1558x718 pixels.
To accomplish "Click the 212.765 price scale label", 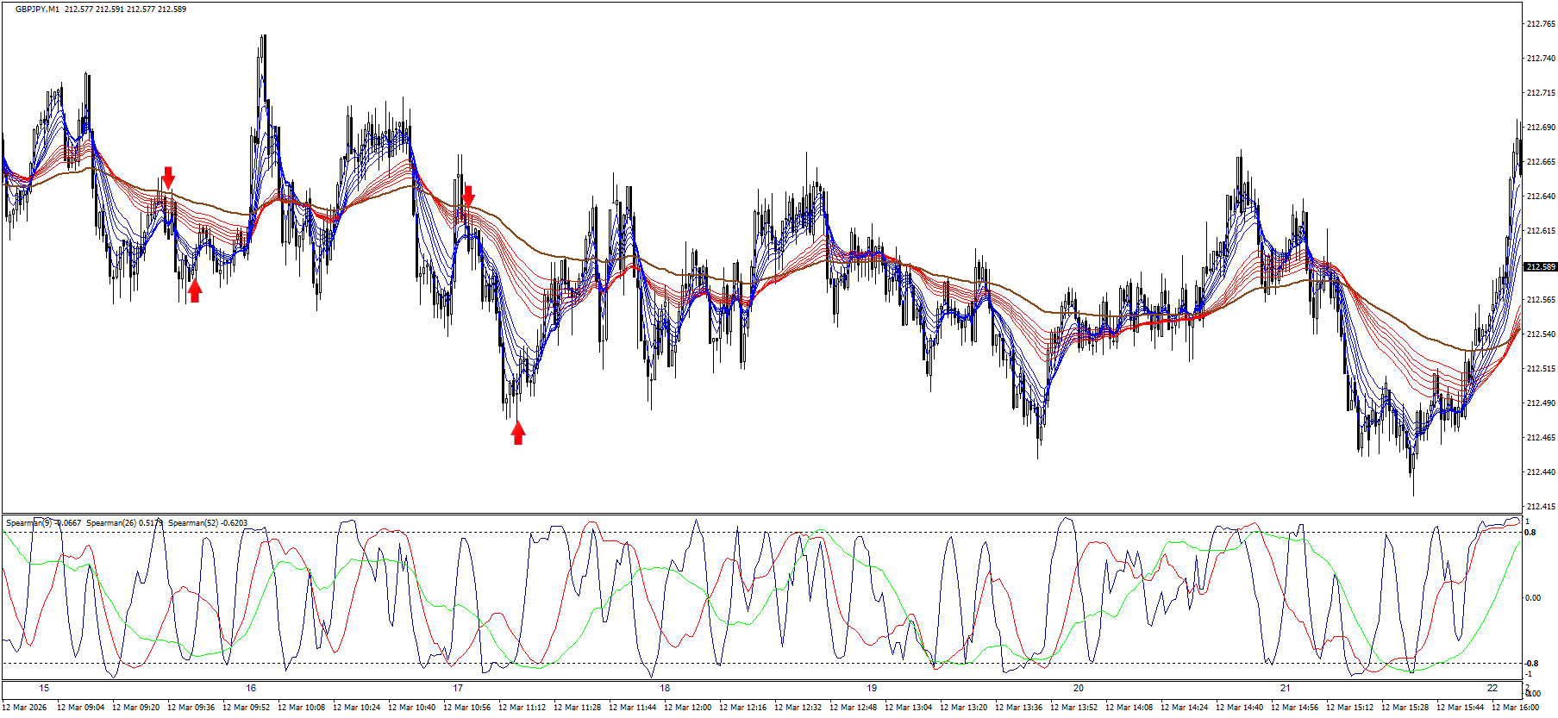I will coord(1540,24).
